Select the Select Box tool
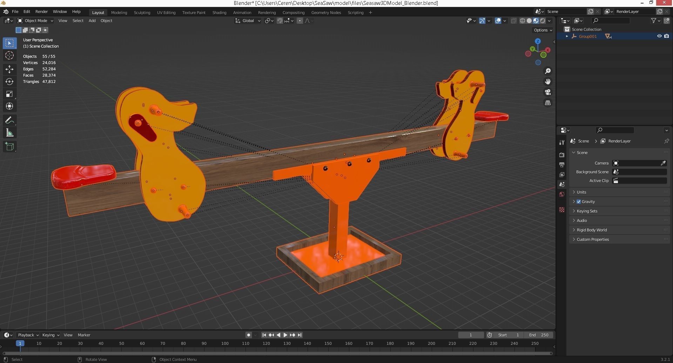 click(9, 43)
